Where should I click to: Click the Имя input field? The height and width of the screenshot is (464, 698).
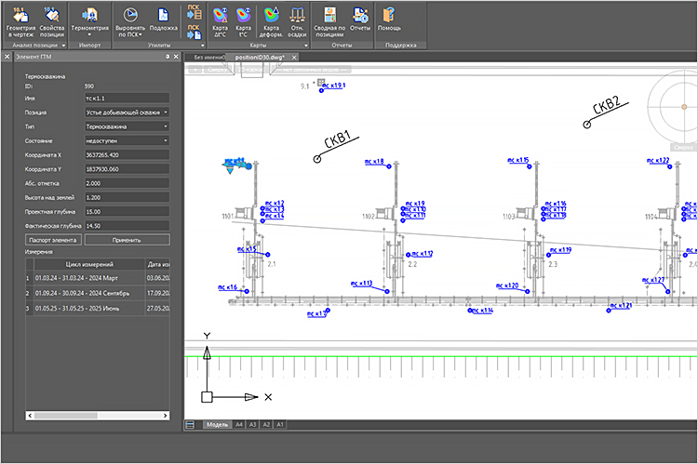point(127,99)
